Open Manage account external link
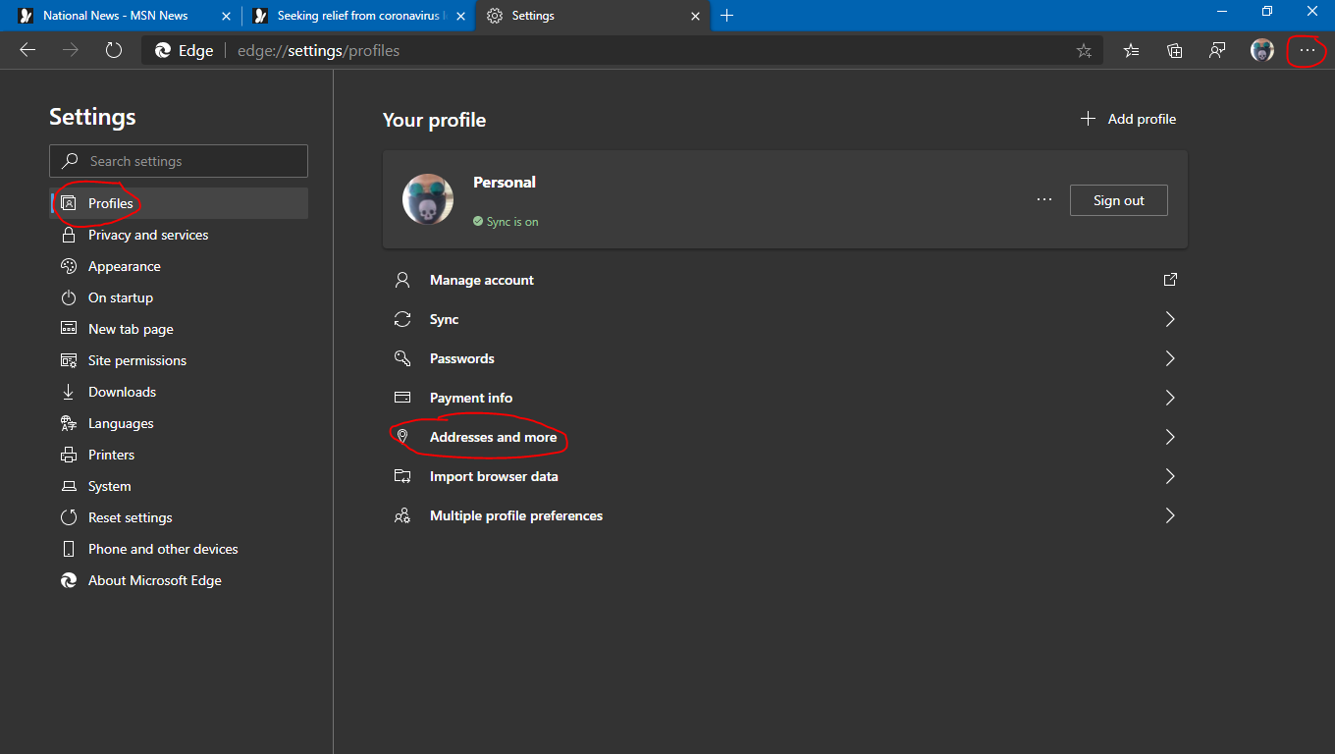Viewport: 1335px width, 754px height. (x=1170, y=280)
